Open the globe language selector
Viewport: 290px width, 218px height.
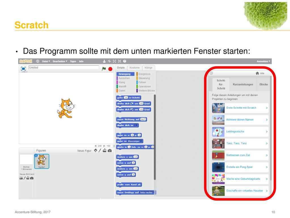point(38,61)
